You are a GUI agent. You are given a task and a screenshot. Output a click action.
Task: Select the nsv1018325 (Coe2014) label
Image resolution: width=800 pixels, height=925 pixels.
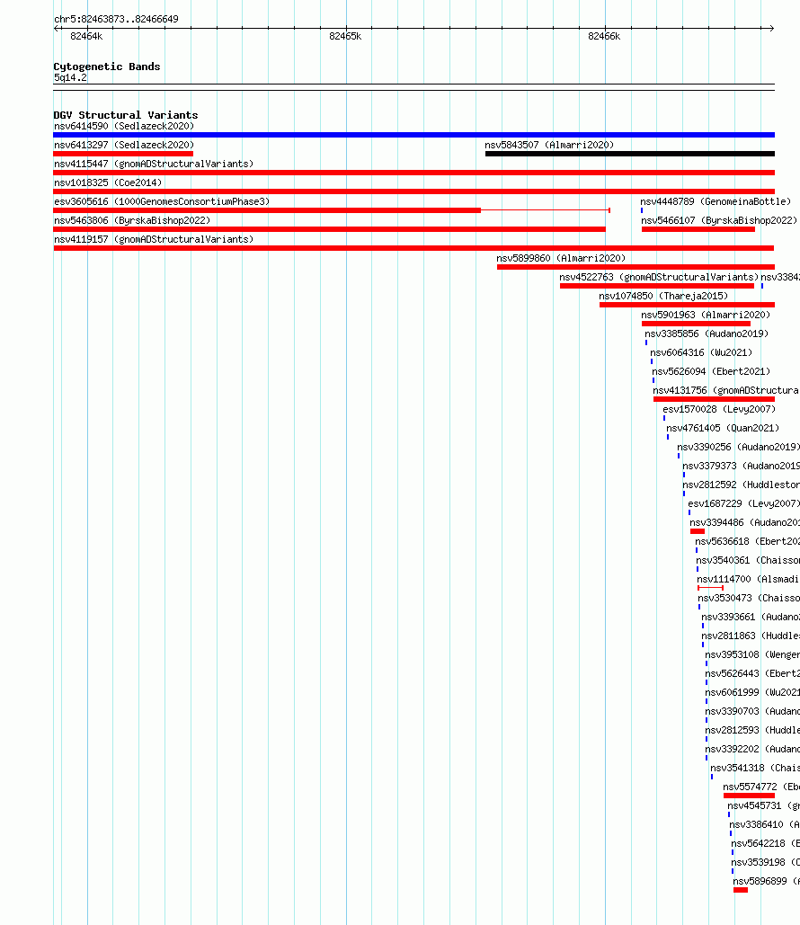pos(108,182)
